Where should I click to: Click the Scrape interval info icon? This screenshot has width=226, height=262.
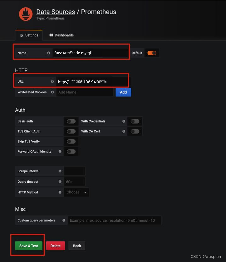pos(60,171)
